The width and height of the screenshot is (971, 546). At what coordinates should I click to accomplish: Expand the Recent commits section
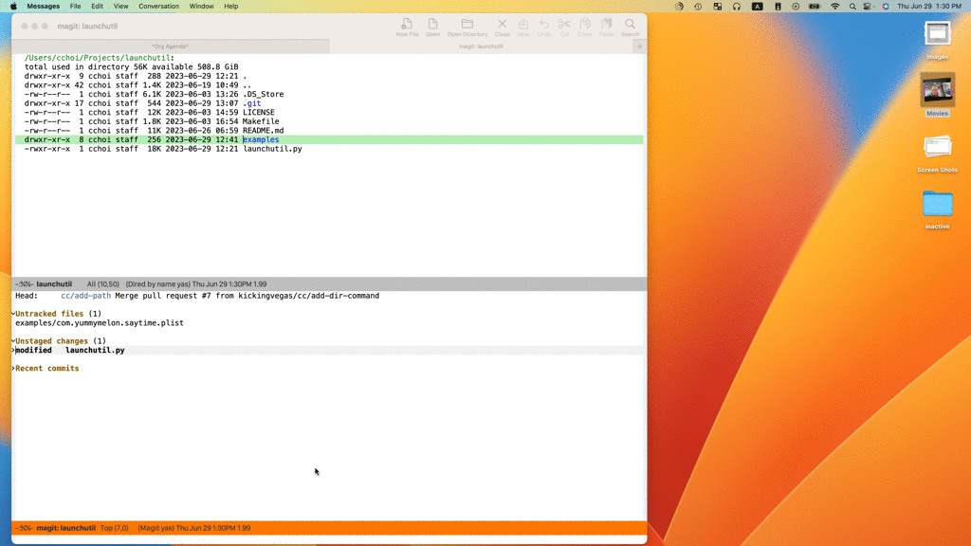[13, 369]
